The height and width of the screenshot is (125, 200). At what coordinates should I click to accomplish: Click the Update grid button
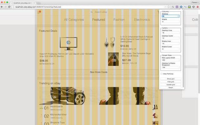(171, 85)
